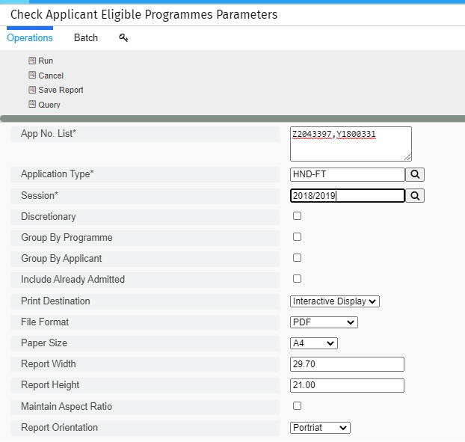Click the App No. List resize handle
The height and width of the screenshot is (442, 465).
pos(407,158)
